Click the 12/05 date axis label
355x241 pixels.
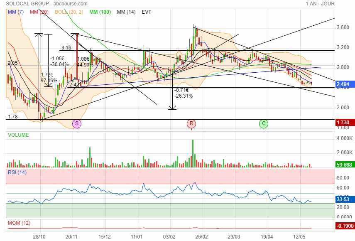299,237
